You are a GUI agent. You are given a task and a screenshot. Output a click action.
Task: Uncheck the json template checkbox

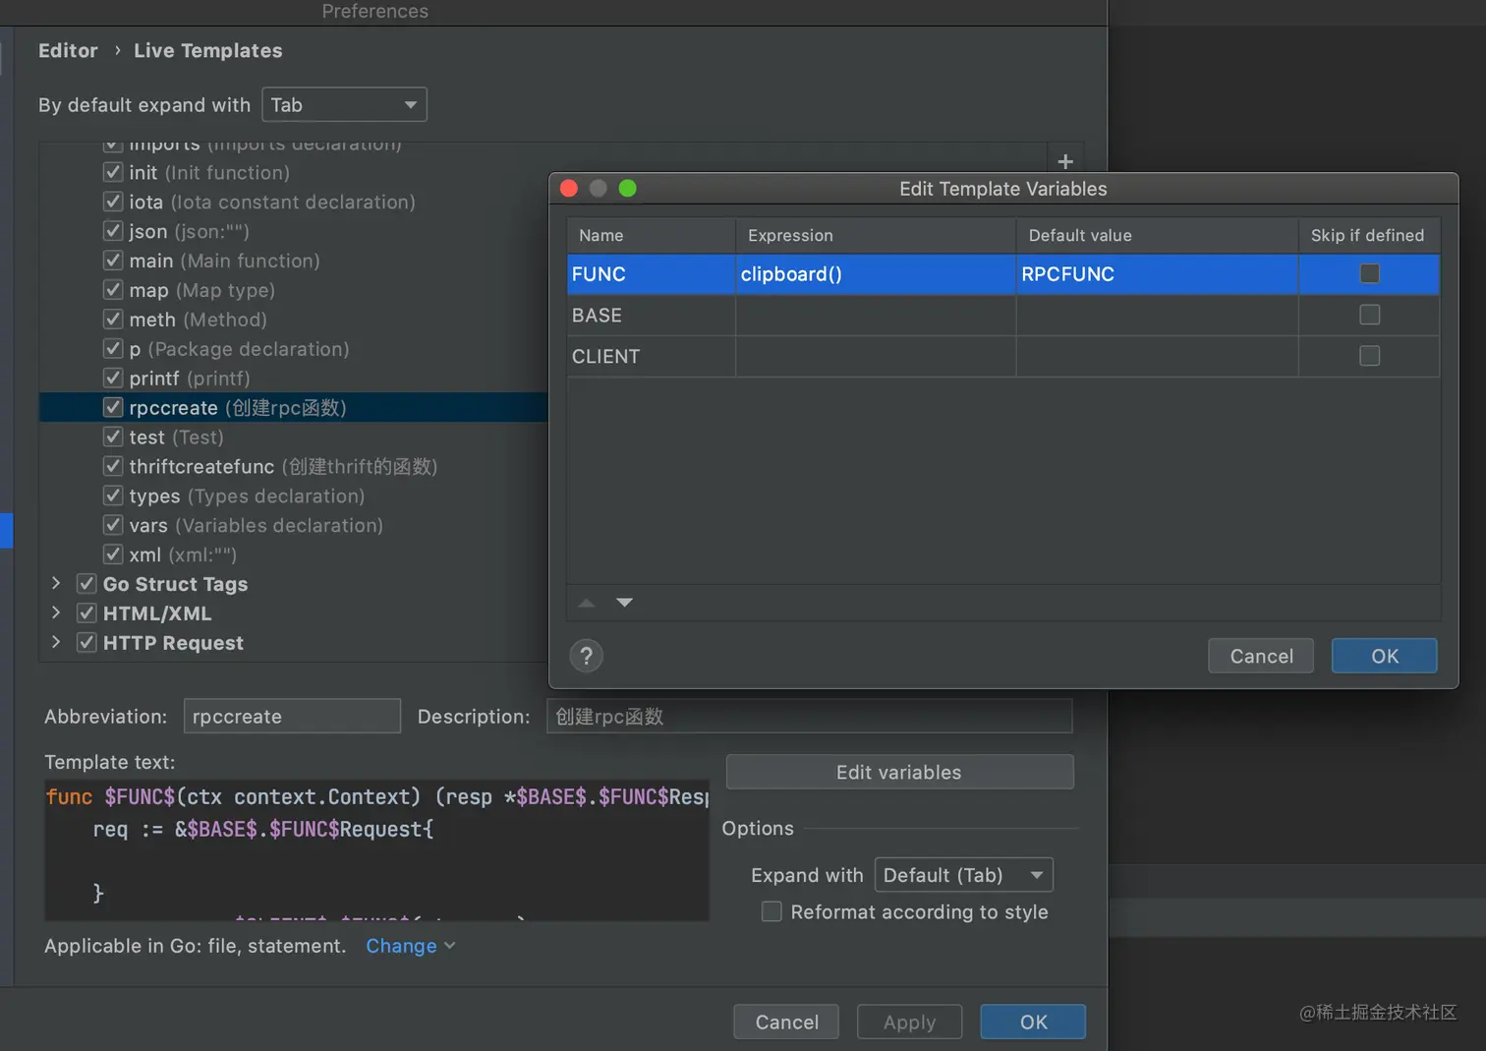click(x=113, y=231)
